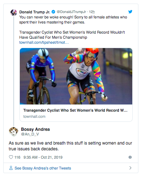The image size is (142, 176).
Task: Click the @An_D_V handle
Action: click(x=30, y=134)
